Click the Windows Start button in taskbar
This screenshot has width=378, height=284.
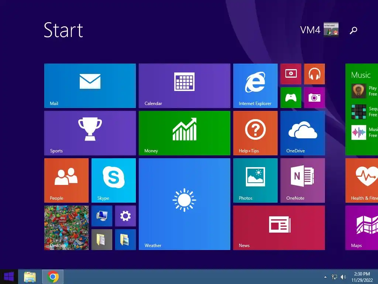coord(9,277)
